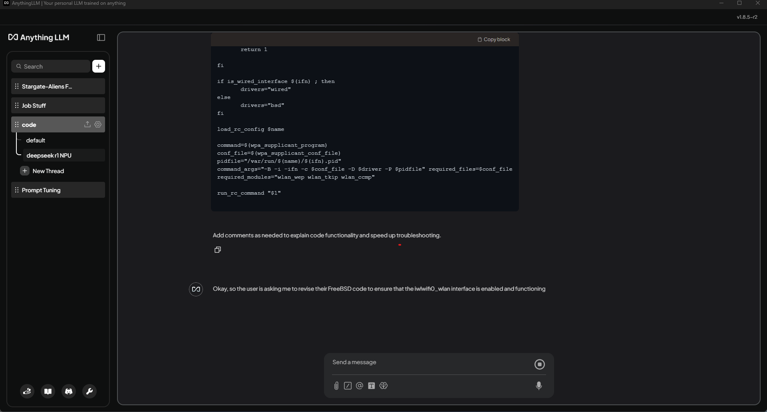Image resolution: width=767 pixels, height=412 pixels.
Task: Click code line starting 'required_modules='
Action: 296,177
